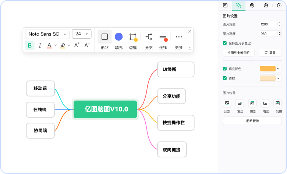
Task: Open the 填充 fill color tool
Action: point(118,40)
